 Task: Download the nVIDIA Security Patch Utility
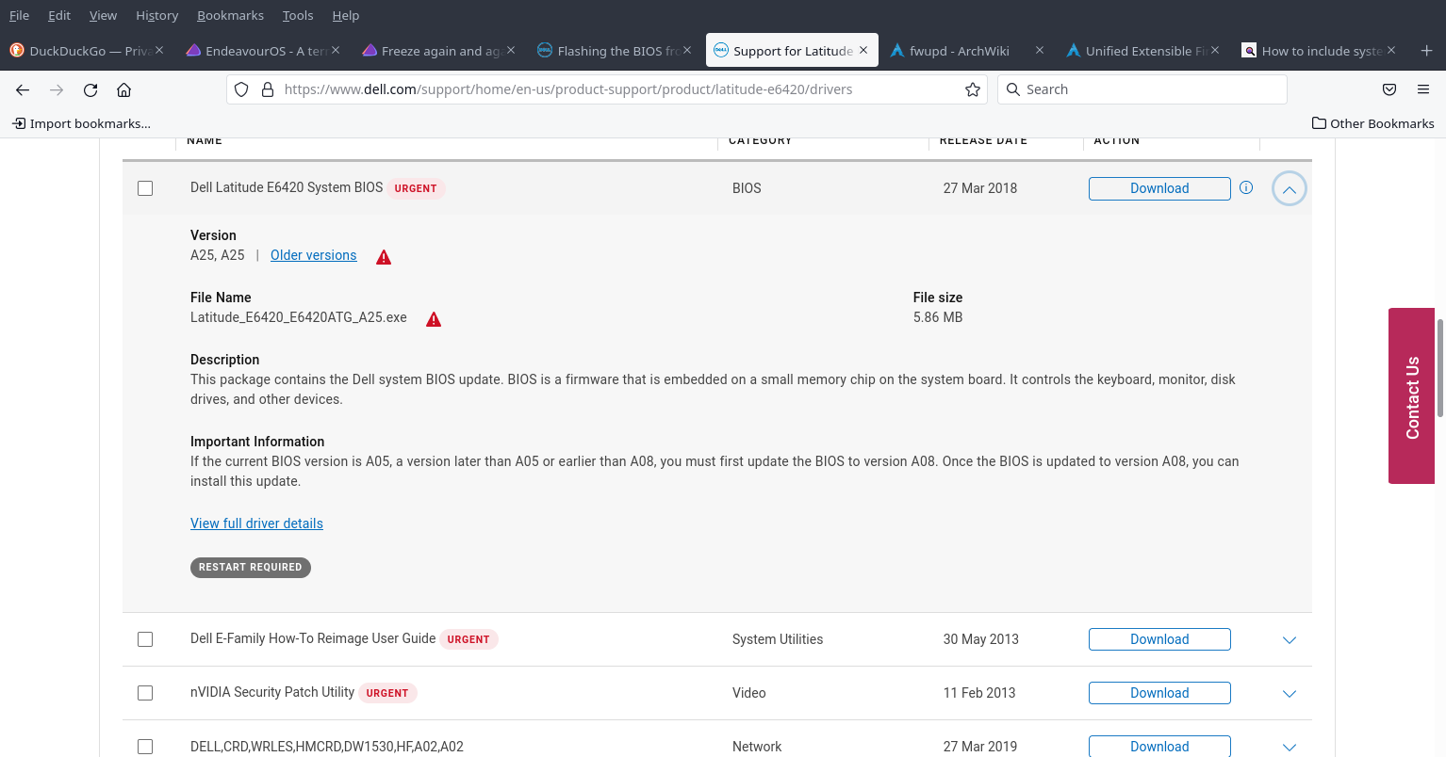1159,693
